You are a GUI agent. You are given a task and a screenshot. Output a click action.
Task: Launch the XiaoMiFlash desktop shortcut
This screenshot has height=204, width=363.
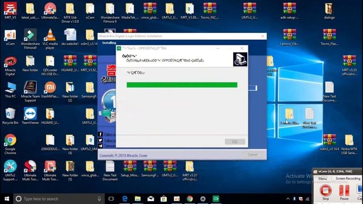(x=50, y=90)
